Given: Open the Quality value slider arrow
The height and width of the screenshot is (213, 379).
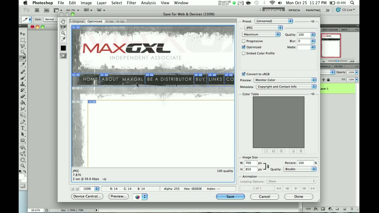Looking at the screenshot, I should [x=313, y=35].
